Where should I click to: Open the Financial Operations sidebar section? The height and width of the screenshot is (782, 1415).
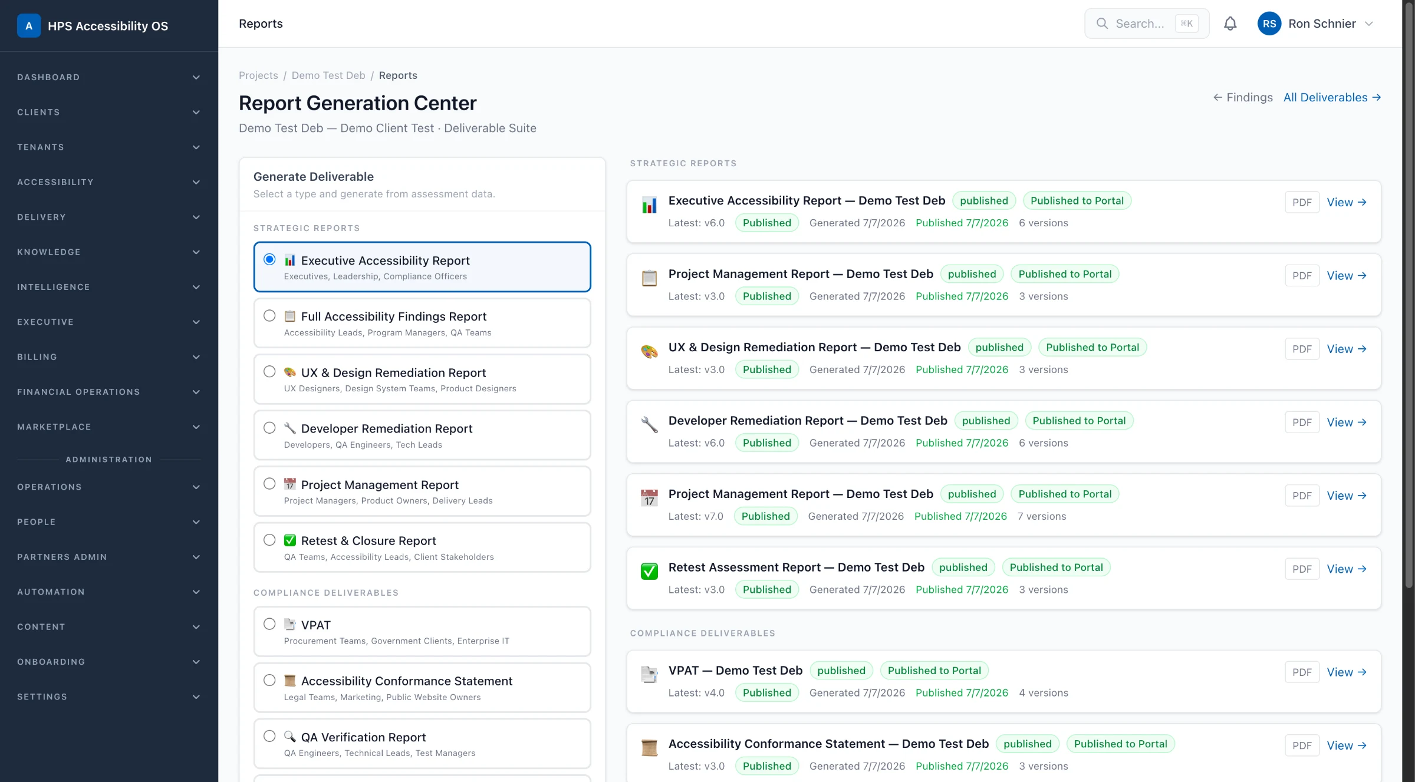(109, 392)
